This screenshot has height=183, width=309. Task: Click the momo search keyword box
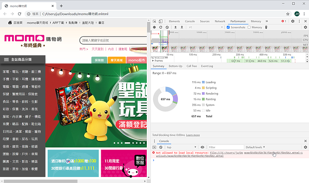[x=113, y=40]
